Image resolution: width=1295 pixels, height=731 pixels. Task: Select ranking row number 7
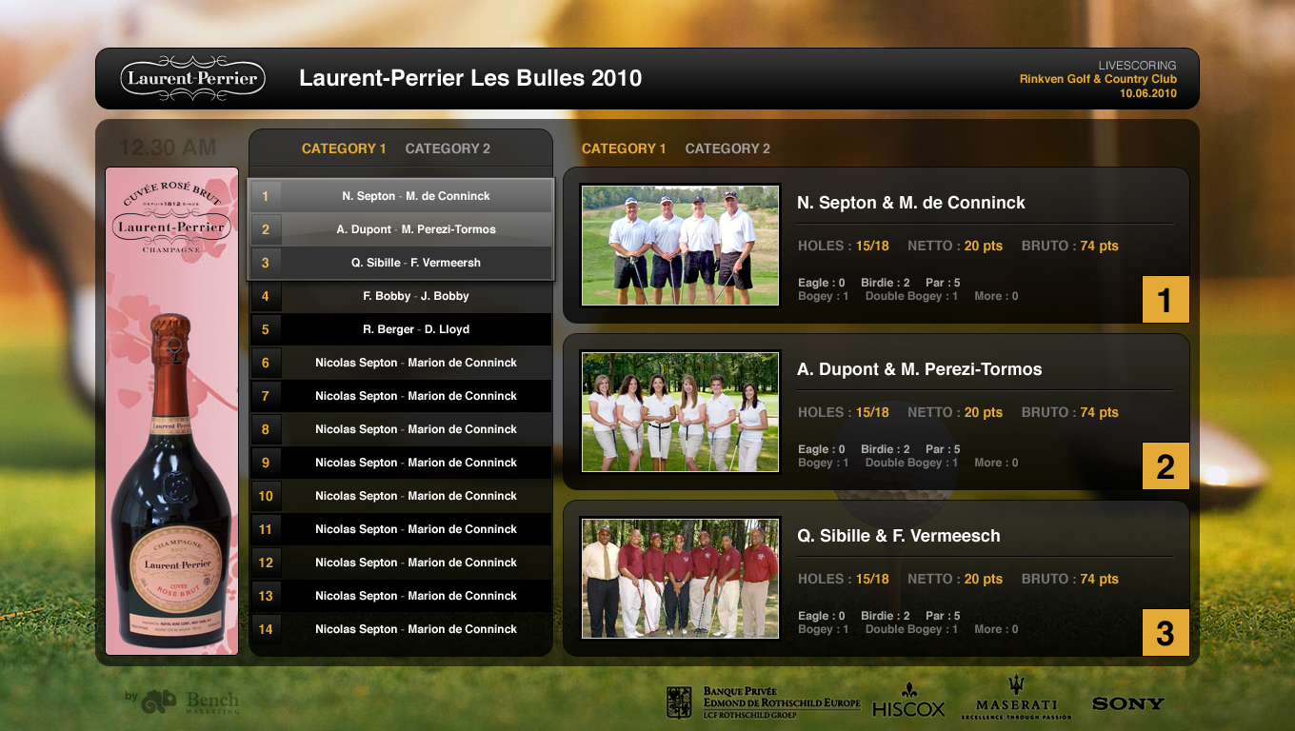(x=401, y=396)
